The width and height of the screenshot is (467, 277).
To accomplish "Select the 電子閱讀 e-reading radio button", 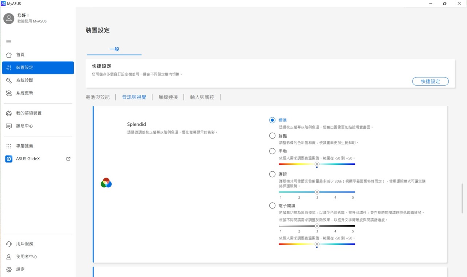I will click(272, 206).
